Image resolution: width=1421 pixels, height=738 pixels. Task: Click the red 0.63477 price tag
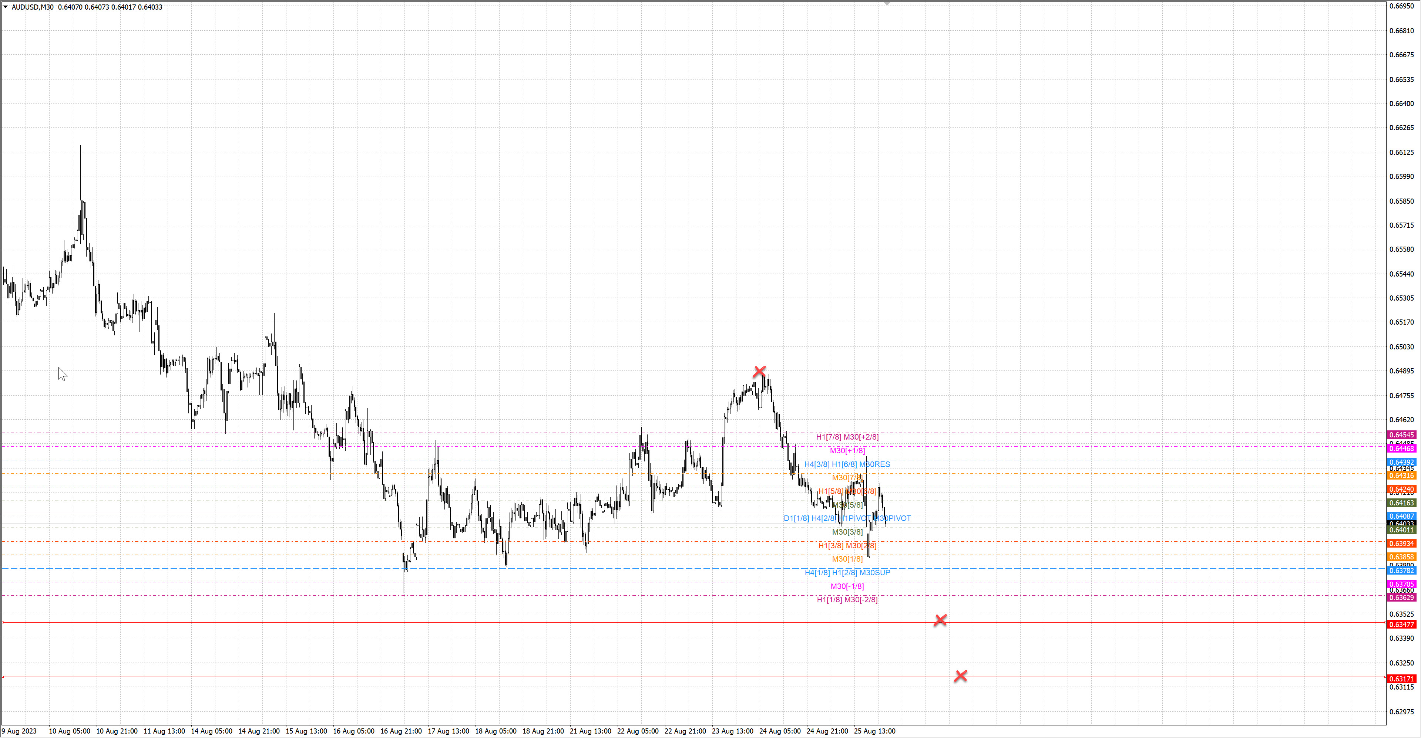click(x=1401, y=624)
